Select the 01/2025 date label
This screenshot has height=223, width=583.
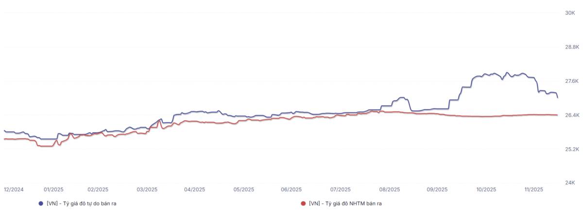[53, 190]
